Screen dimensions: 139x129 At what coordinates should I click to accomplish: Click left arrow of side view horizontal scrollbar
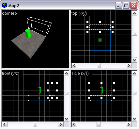74,124
